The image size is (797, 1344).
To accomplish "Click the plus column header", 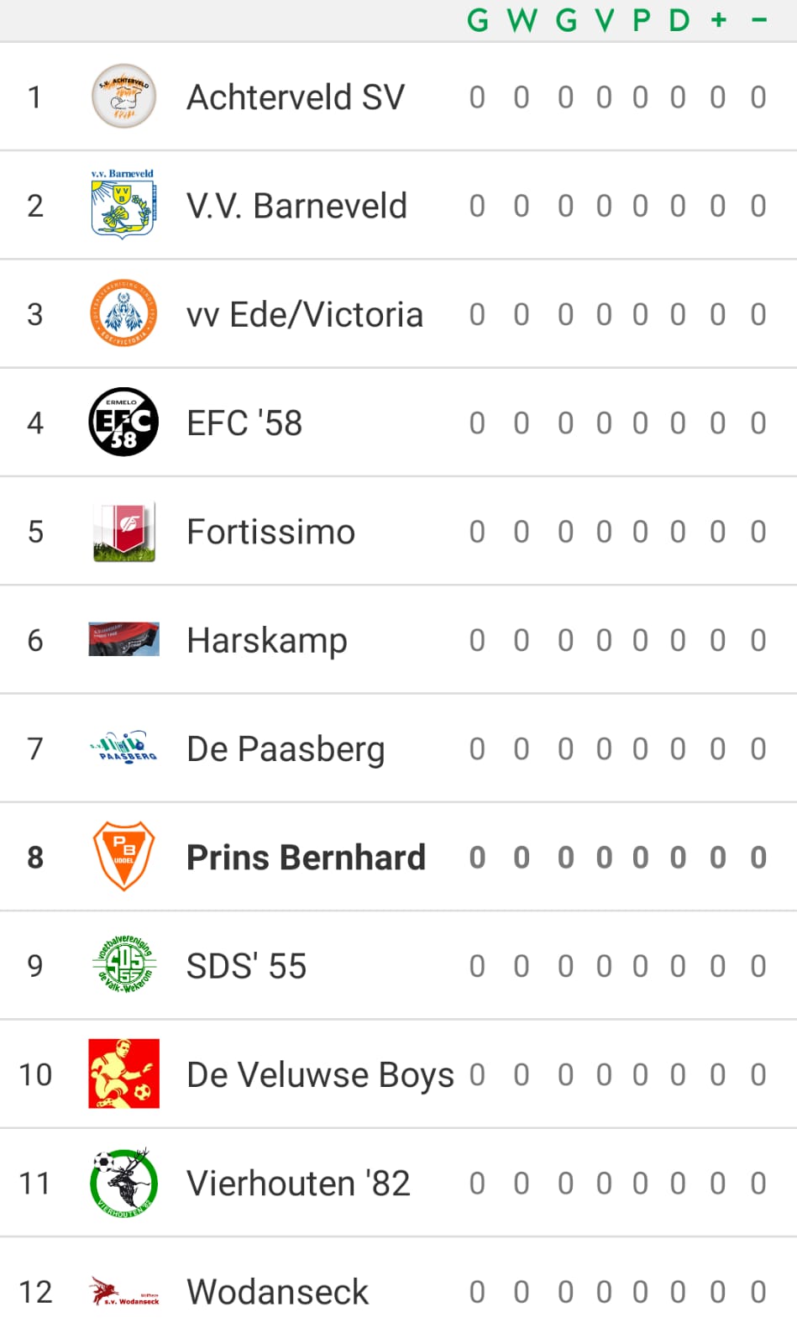I will click(718, 20).
